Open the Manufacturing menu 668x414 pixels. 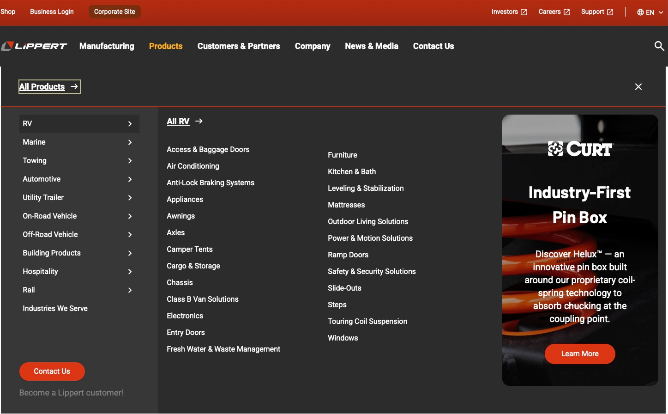tap(107, 46)
